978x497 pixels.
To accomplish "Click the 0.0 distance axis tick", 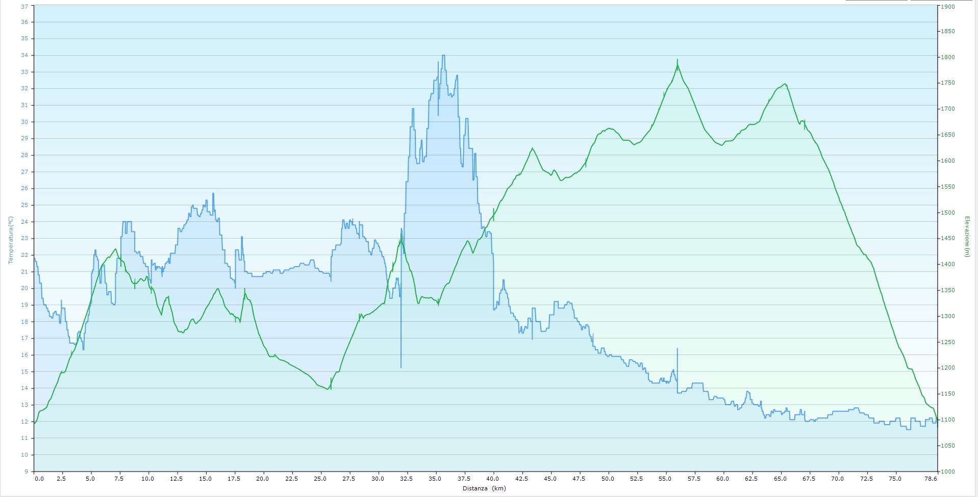I will (x=38, y=479).
